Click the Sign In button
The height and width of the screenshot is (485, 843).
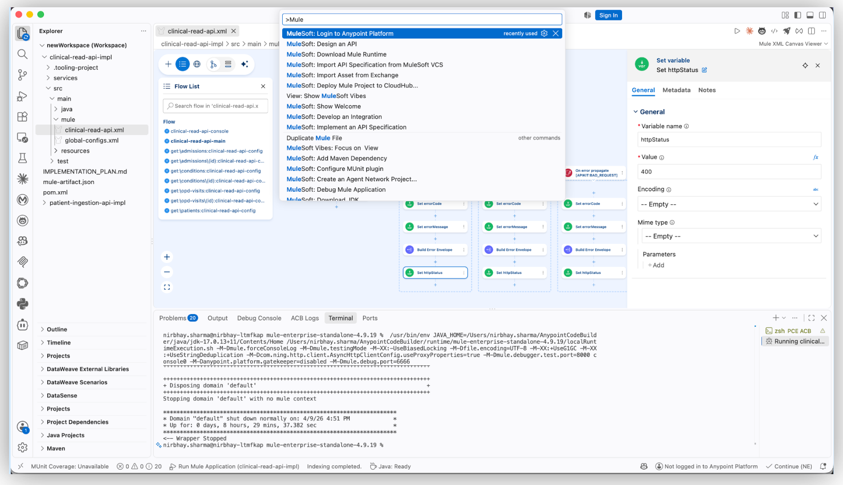(x=608, y=15)
